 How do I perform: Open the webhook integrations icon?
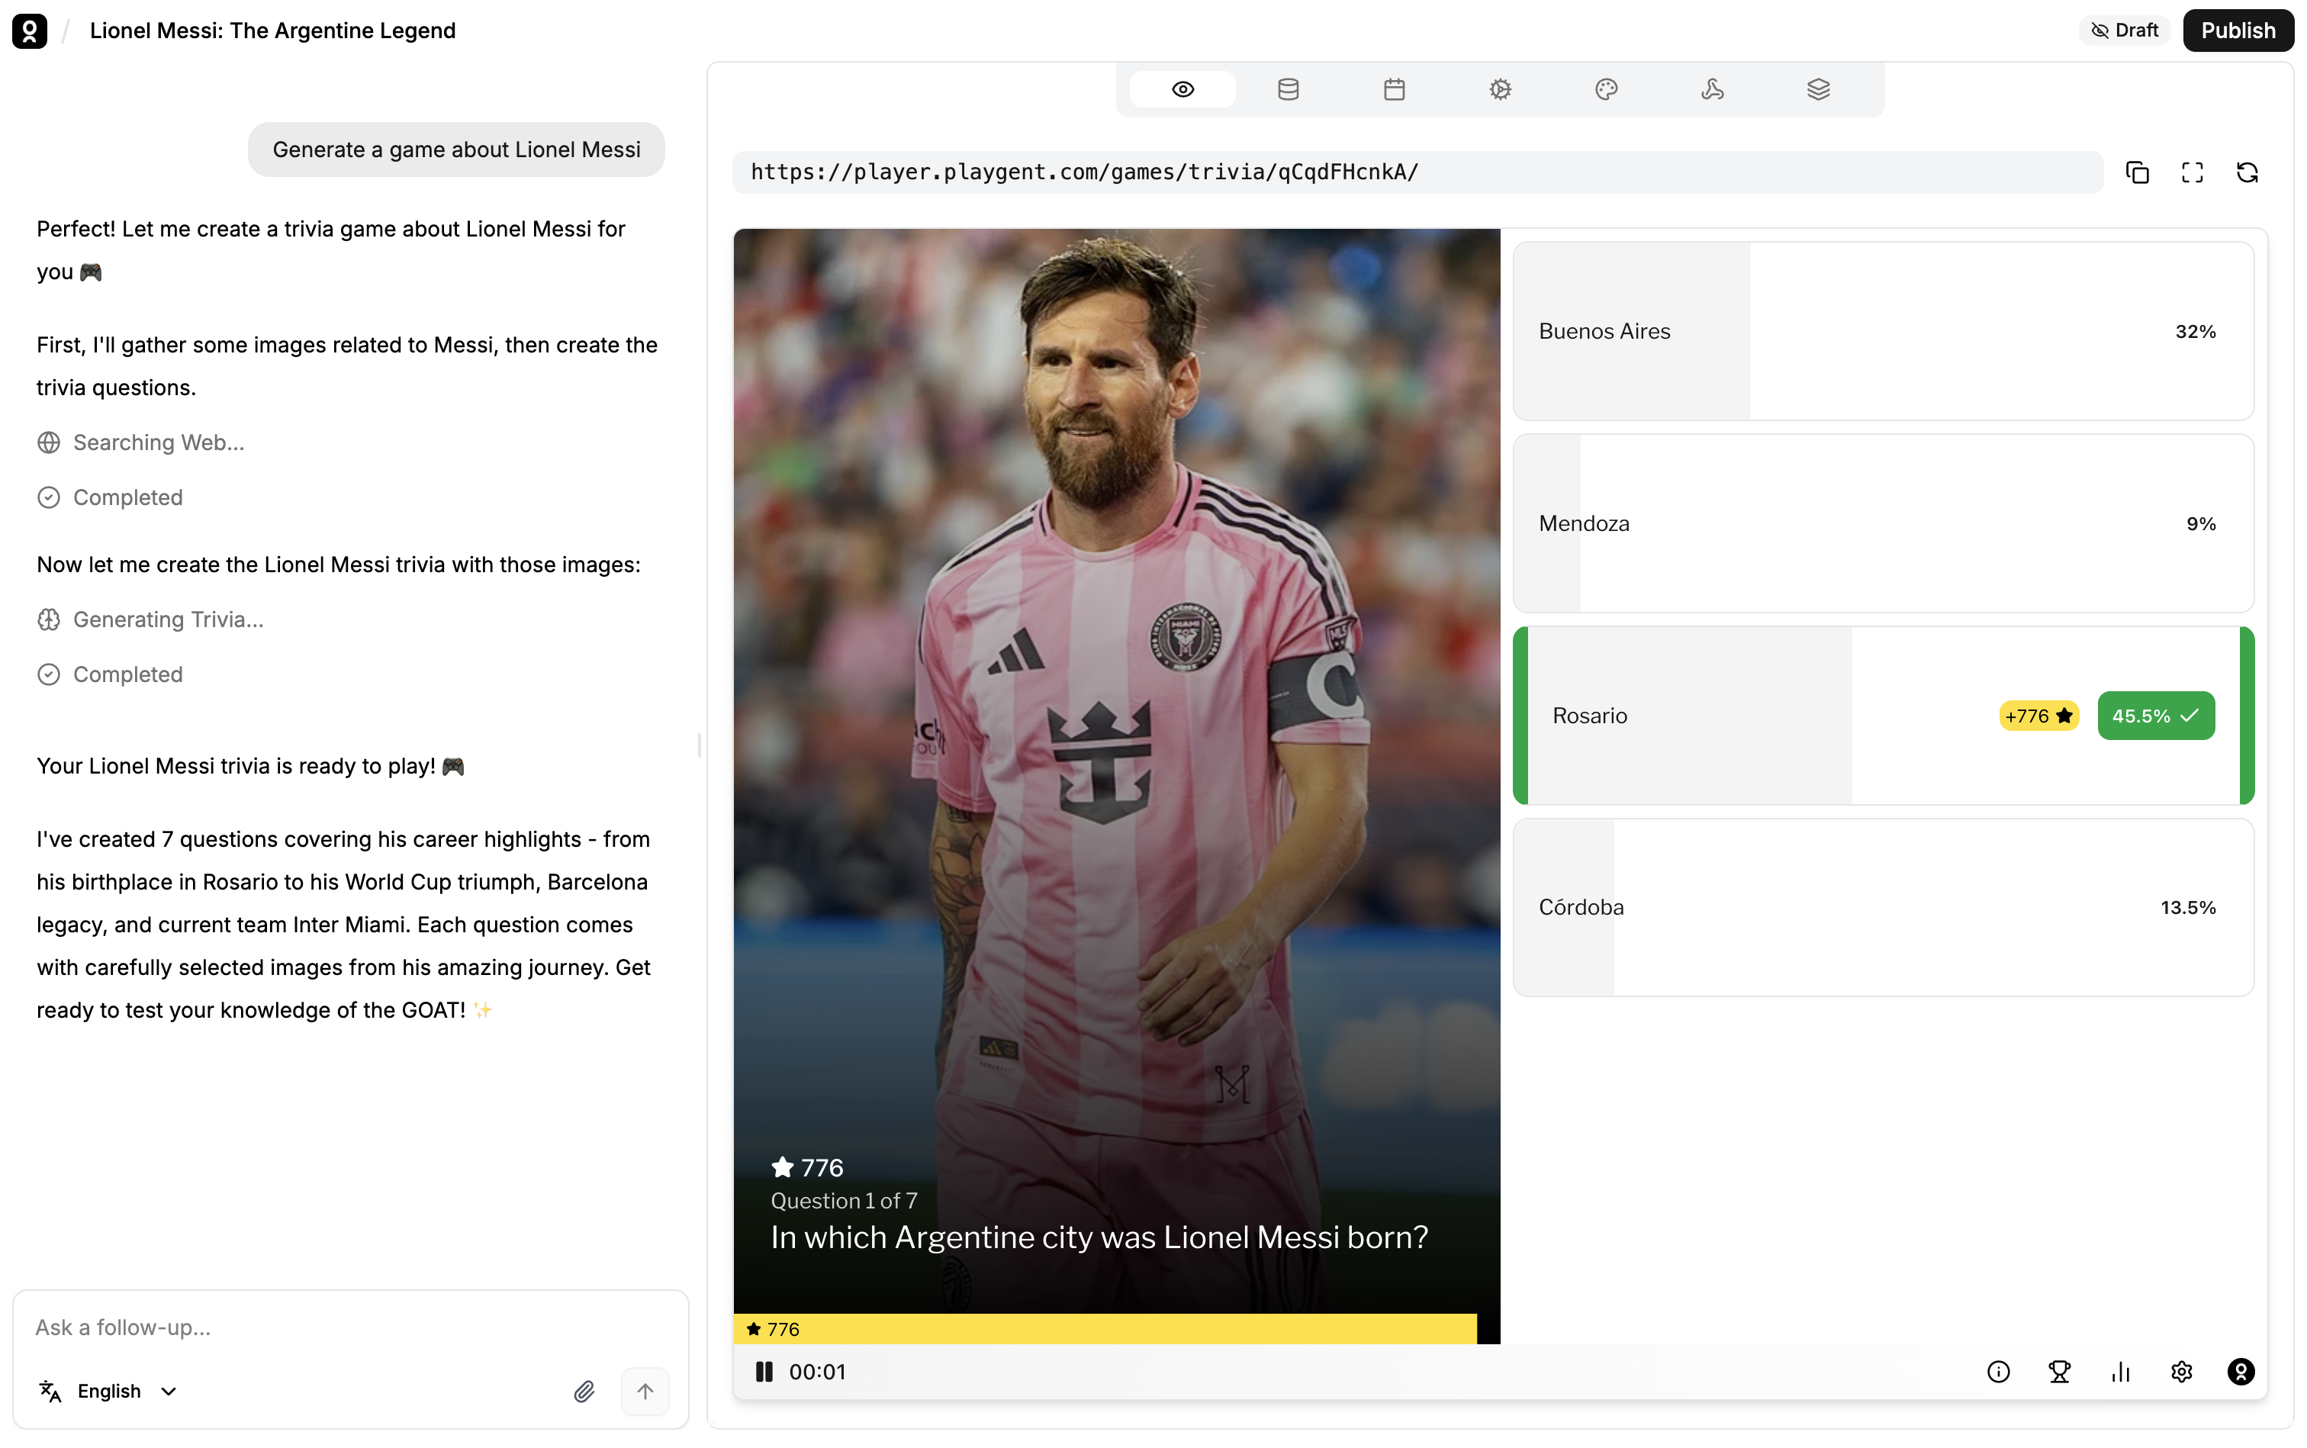(x=1712, y=89)
